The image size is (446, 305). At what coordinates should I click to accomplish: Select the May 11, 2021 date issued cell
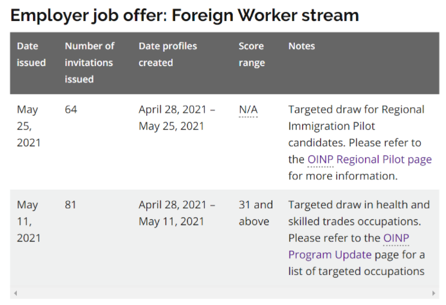tap(28, 222)
